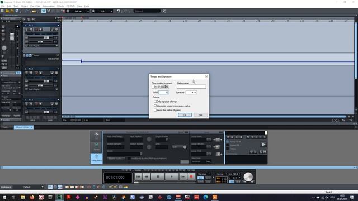Click track 2 speaker monitoring icon
Image resolution: width=358 pixels, height=201 pixels.
[x=40, y=73]
